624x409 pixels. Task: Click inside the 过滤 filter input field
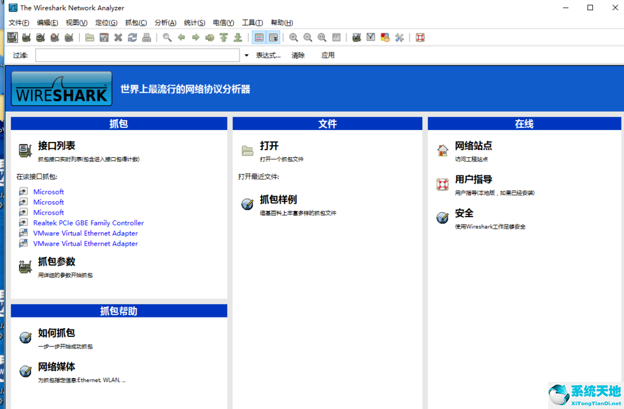(x=137, y=55)
